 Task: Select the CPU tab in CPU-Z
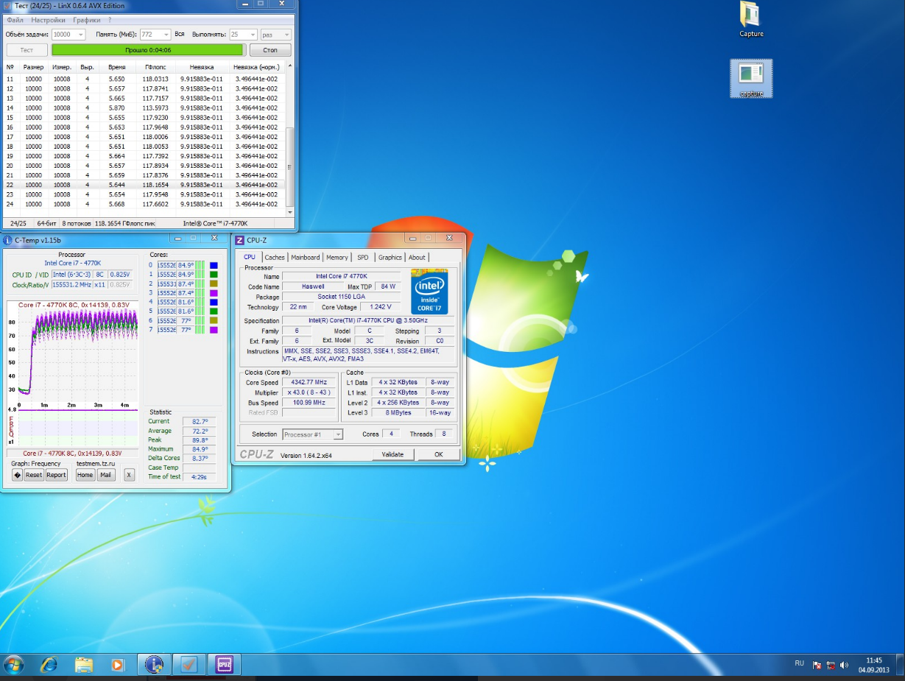coord(250,256)
